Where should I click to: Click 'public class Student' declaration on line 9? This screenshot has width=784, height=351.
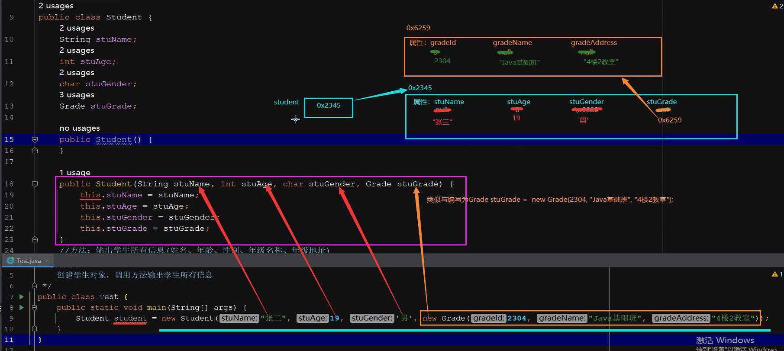90,17
